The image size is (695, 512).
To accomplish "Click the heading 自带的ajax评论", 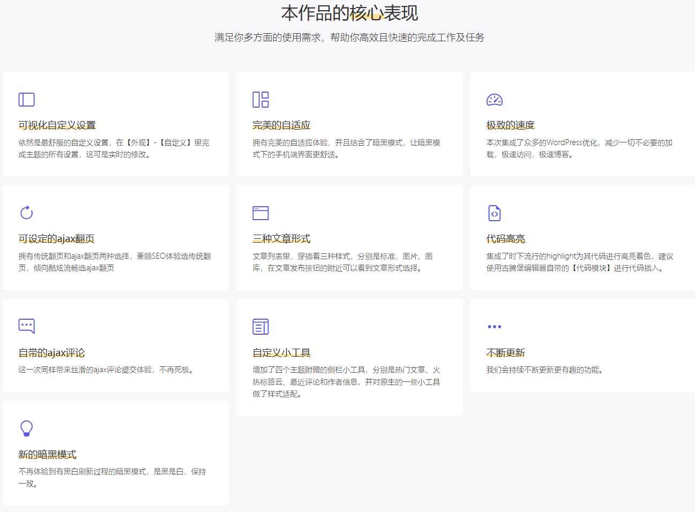I will [51, 353].
